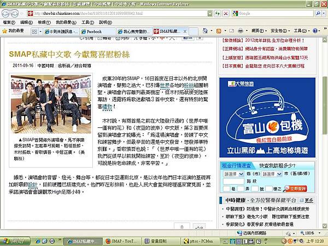The image size is (328, 246).
Task: Click the chinatimes site icon in address bar
Action: click(x=30, y=13)
